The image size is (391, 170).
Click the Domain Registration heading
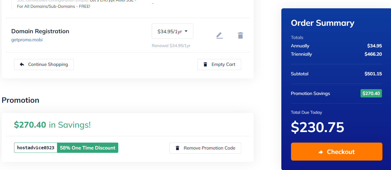pos(40,31)
